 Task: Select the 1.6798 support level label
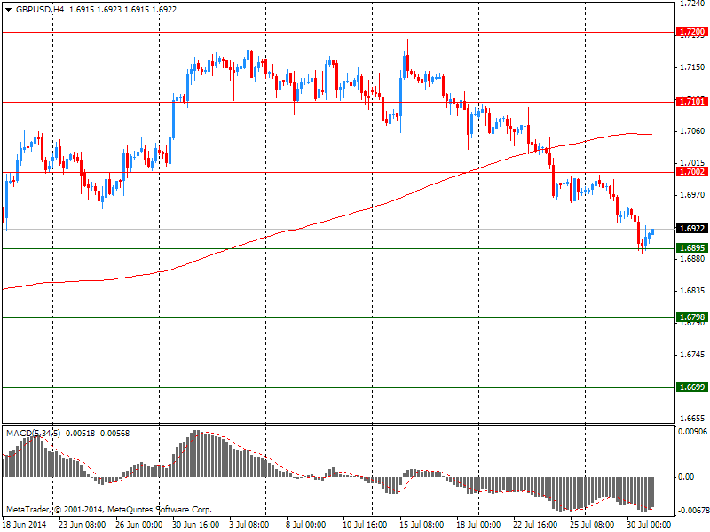692,317
